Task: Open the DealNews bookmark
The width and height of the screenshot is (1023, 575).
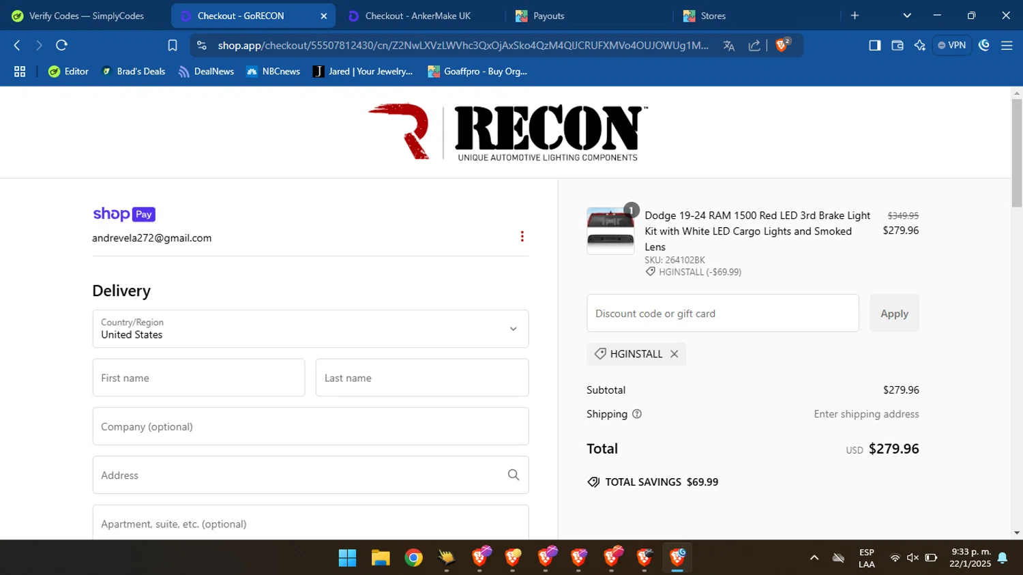Action: [x=206, y=72]
